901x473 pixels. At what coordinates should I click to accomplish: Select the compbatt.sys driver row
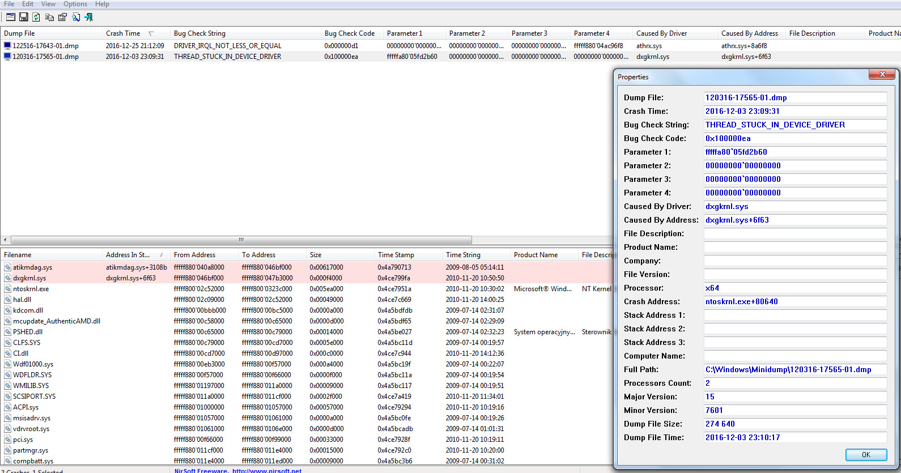coord(306,461)
